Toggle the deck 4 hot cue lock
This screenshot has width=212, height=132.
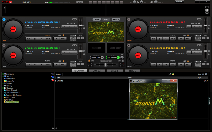pos(199,49)
